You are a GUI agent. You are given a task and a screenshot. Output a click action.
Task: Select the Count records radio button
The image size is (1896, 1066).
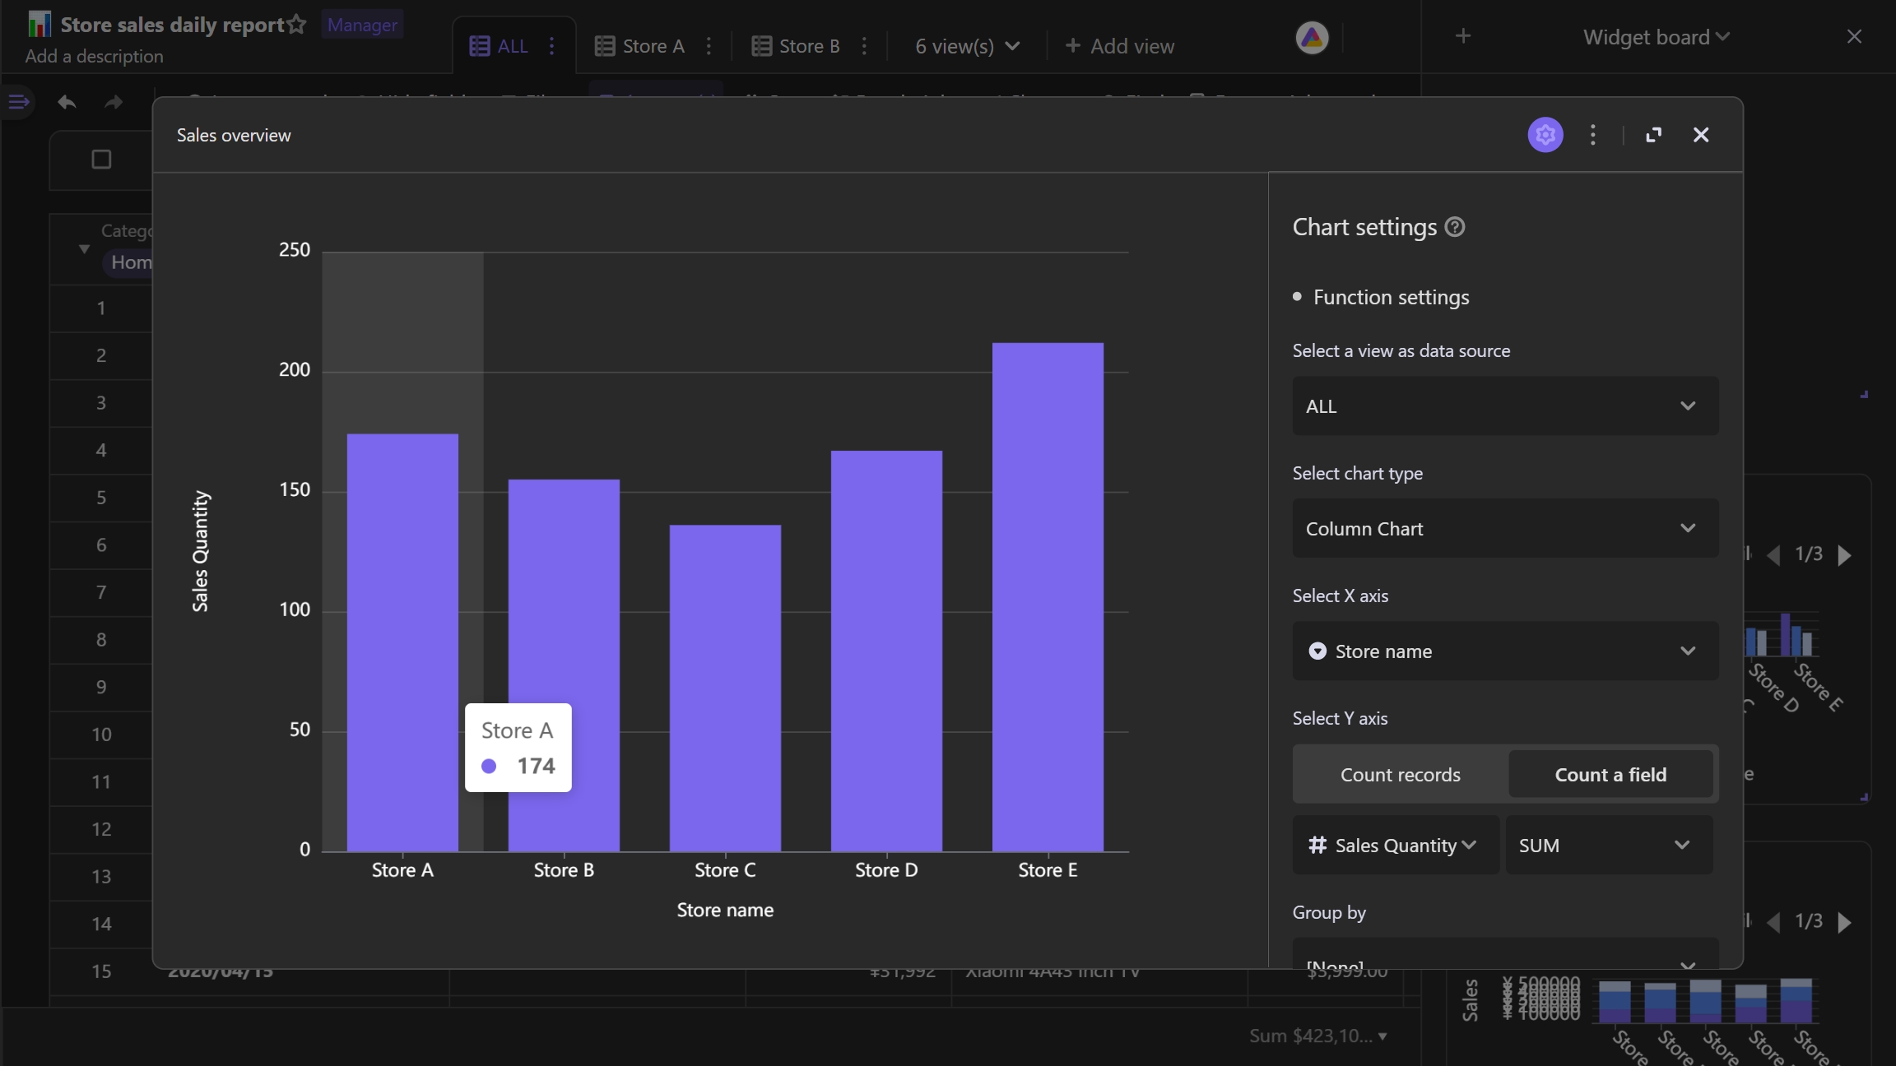click(x=1400, y=773)
